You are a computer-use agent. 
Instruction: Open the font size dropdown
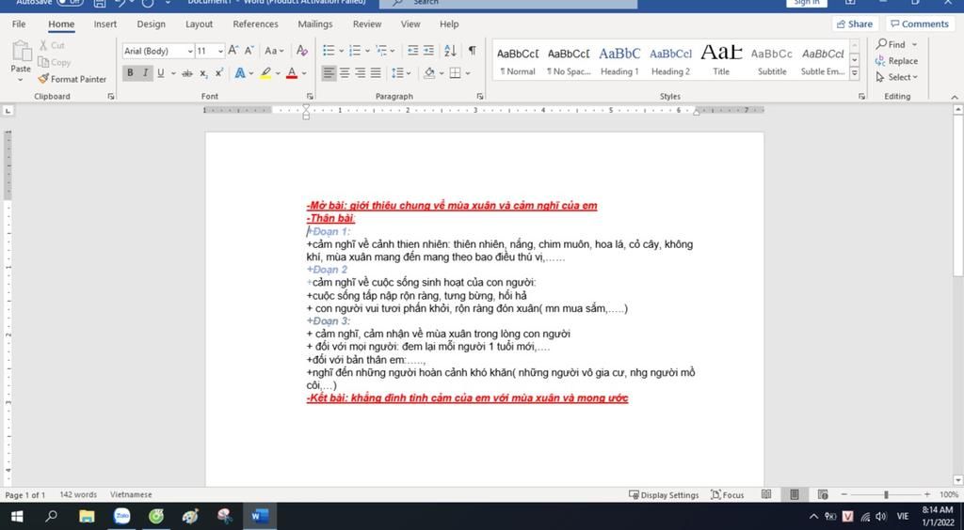pyautogui.click(x=220, y=51)
